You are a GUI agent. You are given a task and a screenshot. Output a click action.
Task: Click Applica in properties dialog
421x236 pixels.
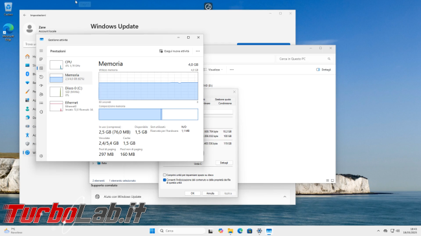click(x=228, y=193)
